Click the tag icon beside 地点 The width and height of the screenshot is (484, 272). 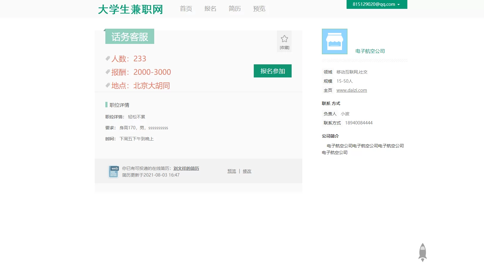(x=107, y=85)
